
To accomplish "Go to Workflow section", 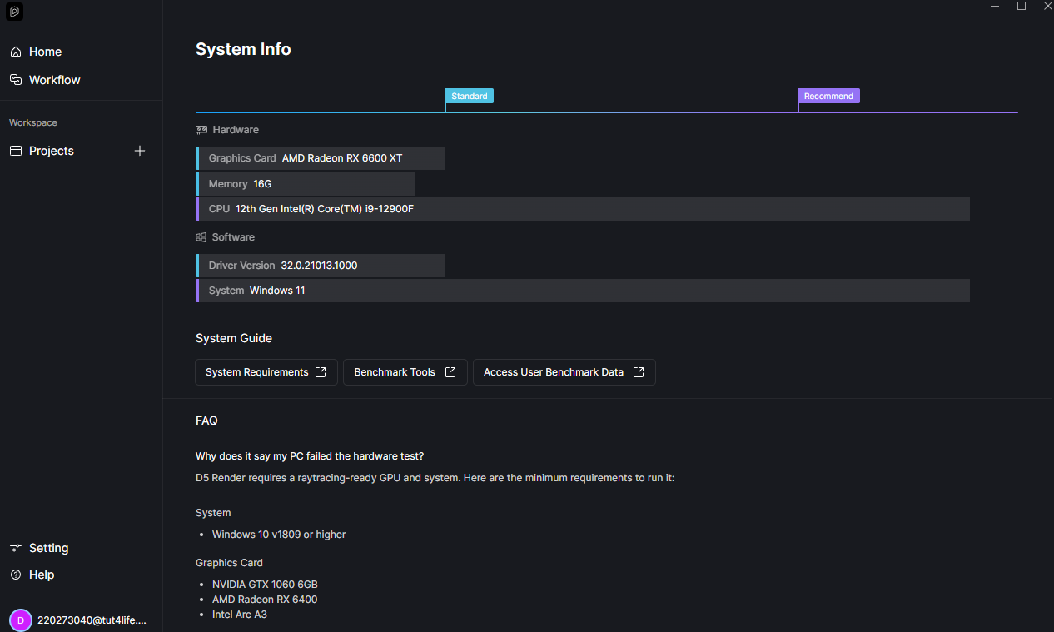I will pyautogui.click(x=54, y=80).
